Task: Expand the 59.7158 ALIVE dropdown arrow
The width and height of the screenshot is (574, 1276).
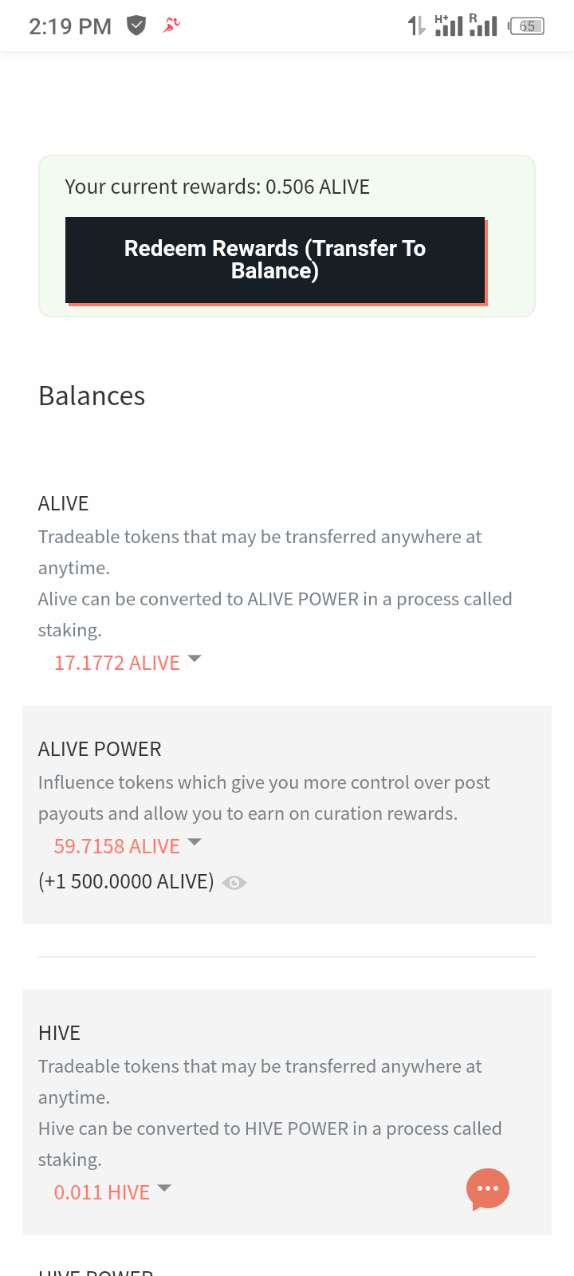Action: tap(195, 842)
